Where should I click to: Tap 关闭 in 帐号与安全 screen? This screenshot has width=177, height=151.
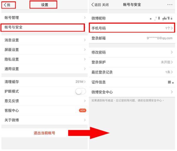[105, 5]
